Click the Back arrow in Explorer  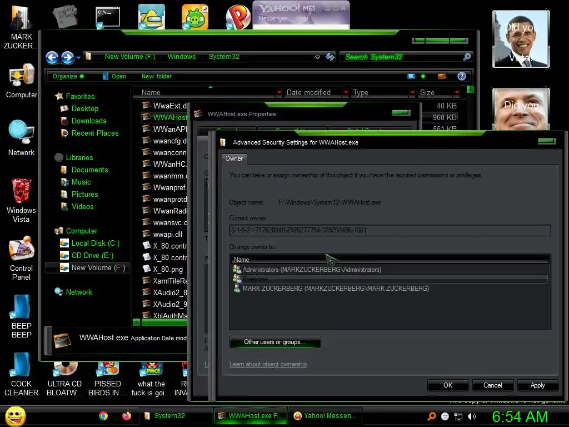tap(52, 57)
